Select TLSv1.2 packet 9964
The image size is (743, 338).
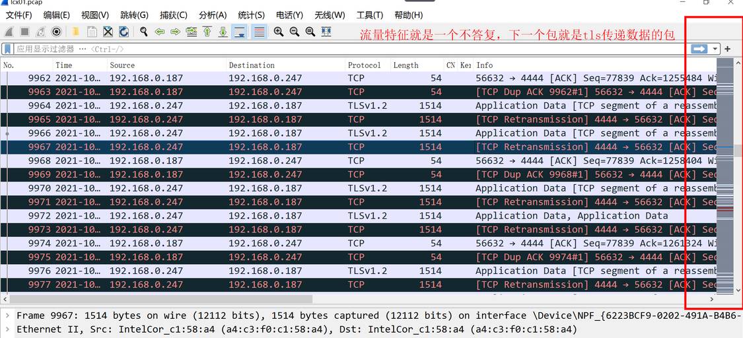pyautogui.click(x=358, y=106)
